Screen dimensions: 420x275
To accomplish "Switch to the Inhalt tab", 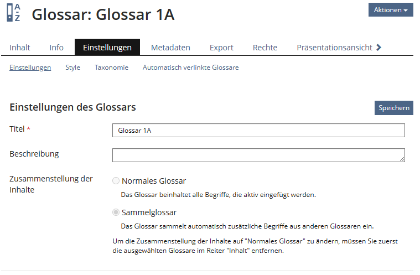I will pyautogui.click(x=20, y=48).
